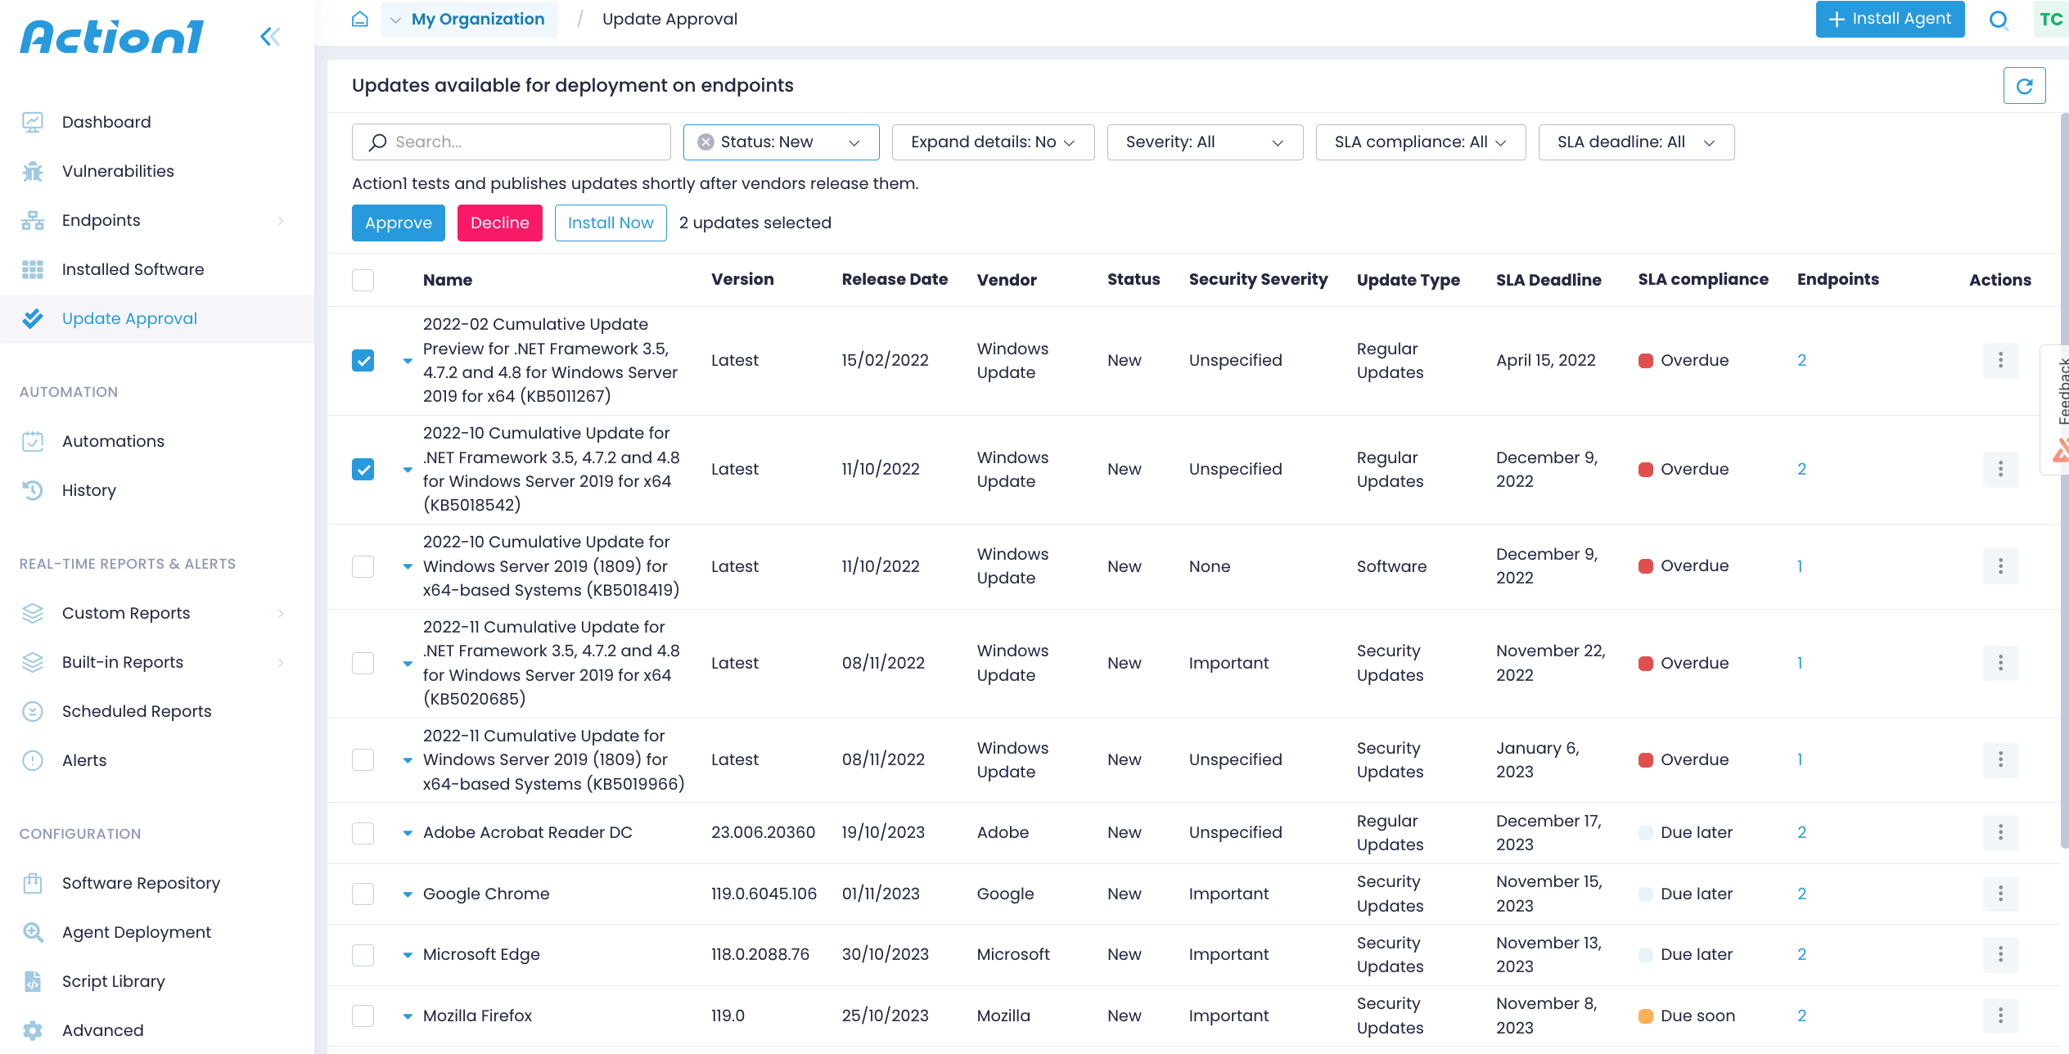Open Vulnerabilities in the sidebar
The width and height of the screenshot is (2069, 1054).
118,171
